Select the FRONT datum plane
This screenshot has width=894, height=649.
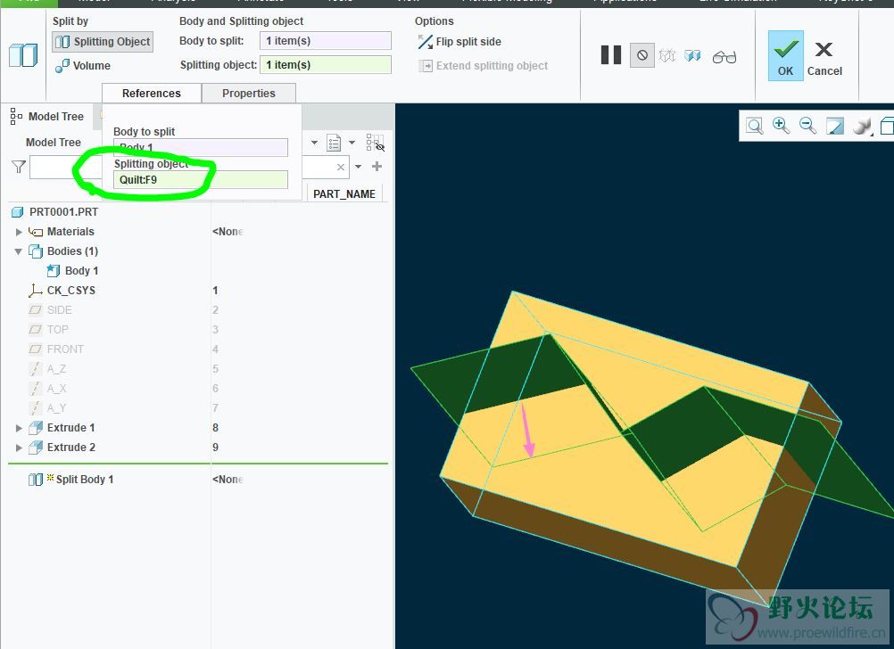(65, 349)
